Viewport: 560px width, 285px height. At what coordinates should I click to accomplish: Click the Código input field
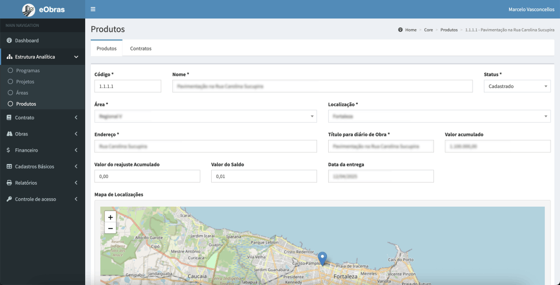point(128,86)
